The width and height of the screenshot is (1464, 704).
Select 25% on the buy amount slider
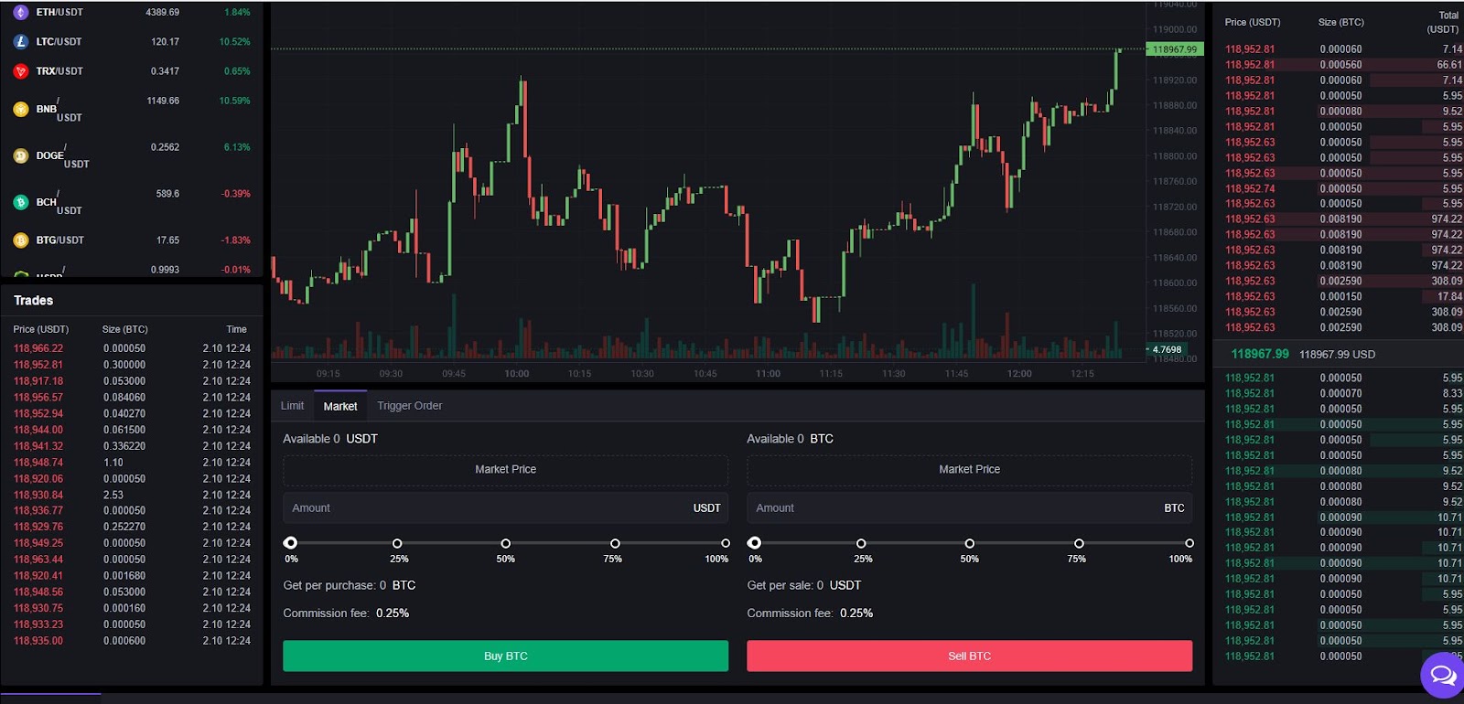point(397,544)
